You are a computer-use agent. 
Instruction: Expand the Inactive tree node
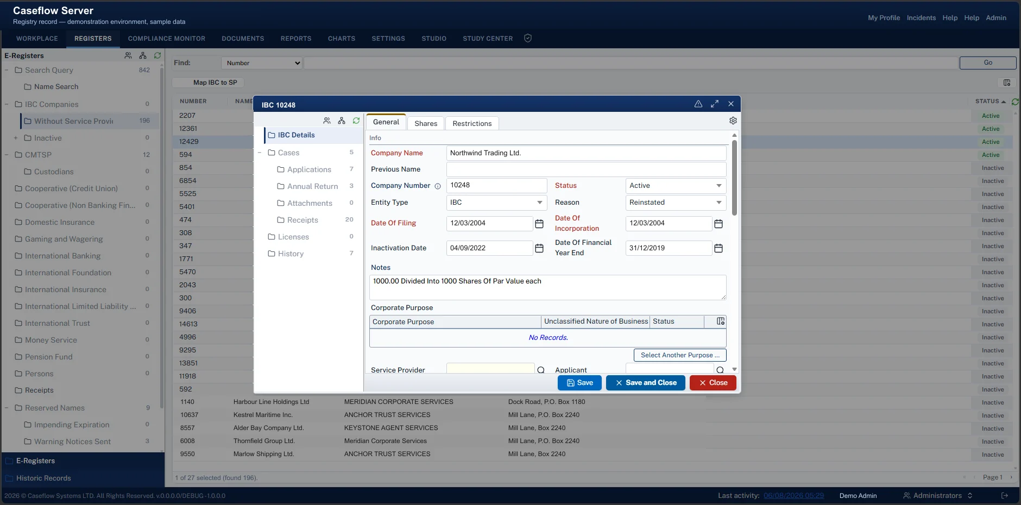click(x=16, y=138)
